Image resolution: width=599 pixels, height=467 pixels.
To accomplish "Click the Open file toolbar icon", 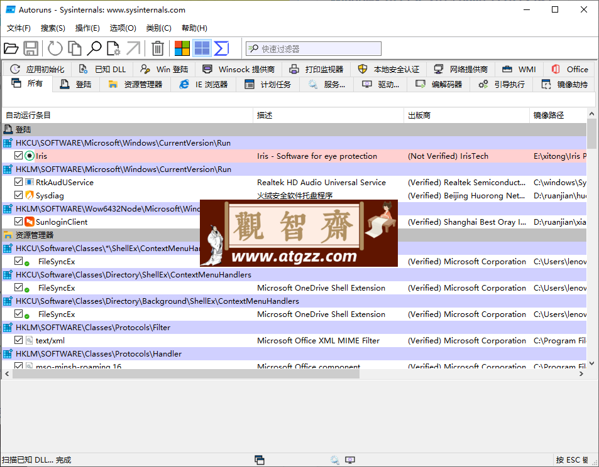I will point(11,48).
